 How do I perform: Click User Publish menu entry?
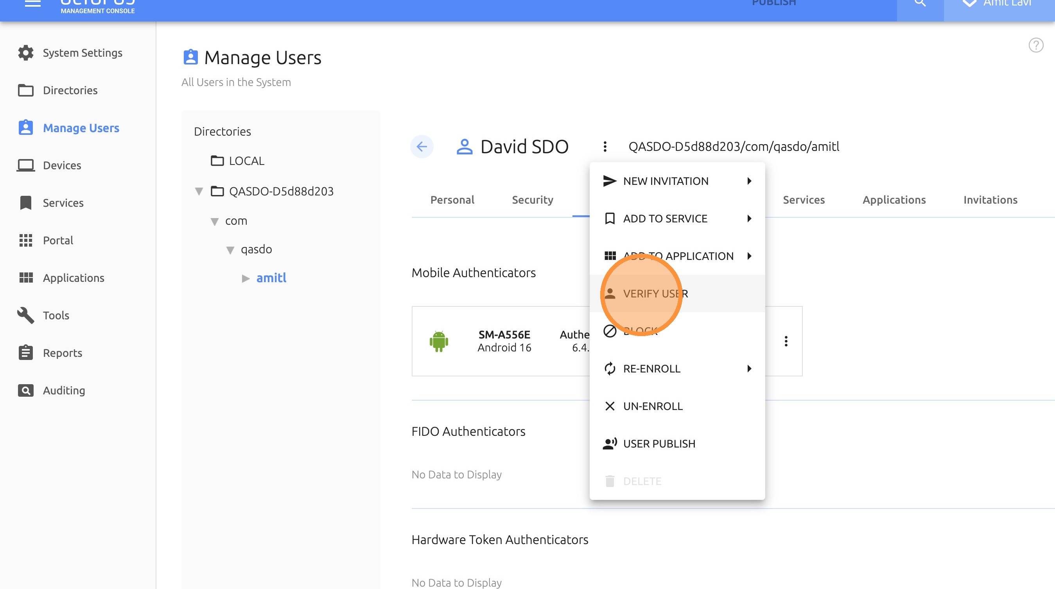(659, 444)
